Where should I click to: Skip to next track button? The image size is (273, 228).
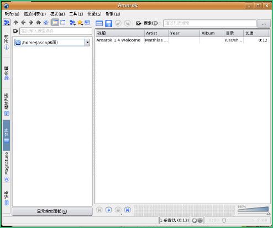(128, 210)
